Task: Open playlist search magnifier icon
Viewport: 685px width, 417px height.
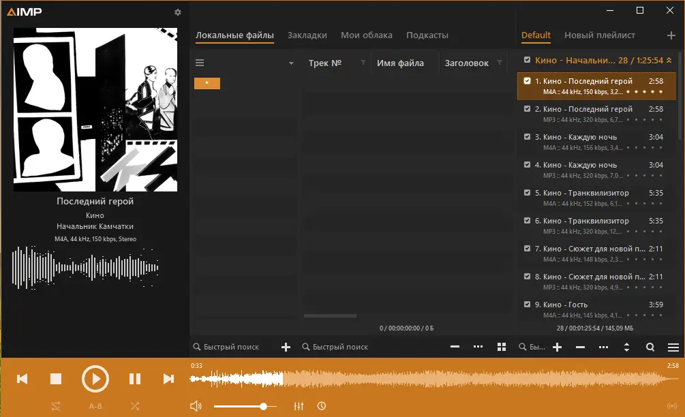Action: point(650,347)
